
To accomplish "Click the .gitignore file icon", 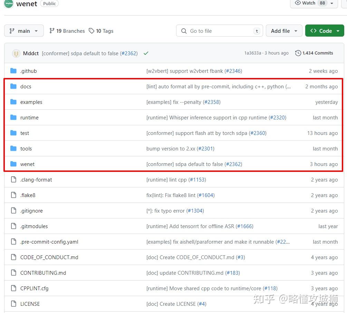I will point(13,211).
